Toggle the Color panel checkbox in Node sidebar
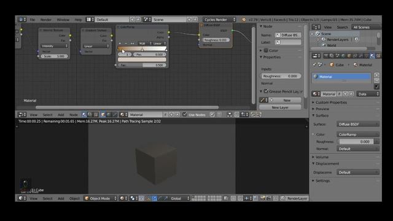The width and height of the screenshot is (393, 221). point(266,50)
